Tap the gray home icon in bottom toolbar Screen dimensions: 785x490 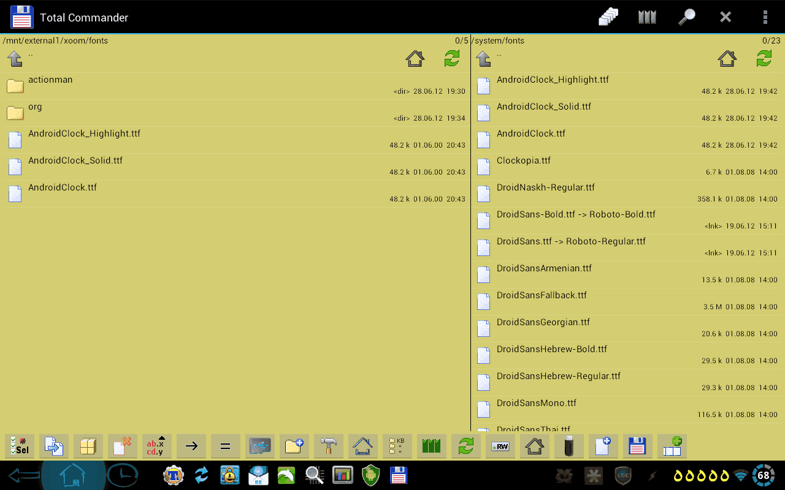pyautogui.click(x=535, y=447)
